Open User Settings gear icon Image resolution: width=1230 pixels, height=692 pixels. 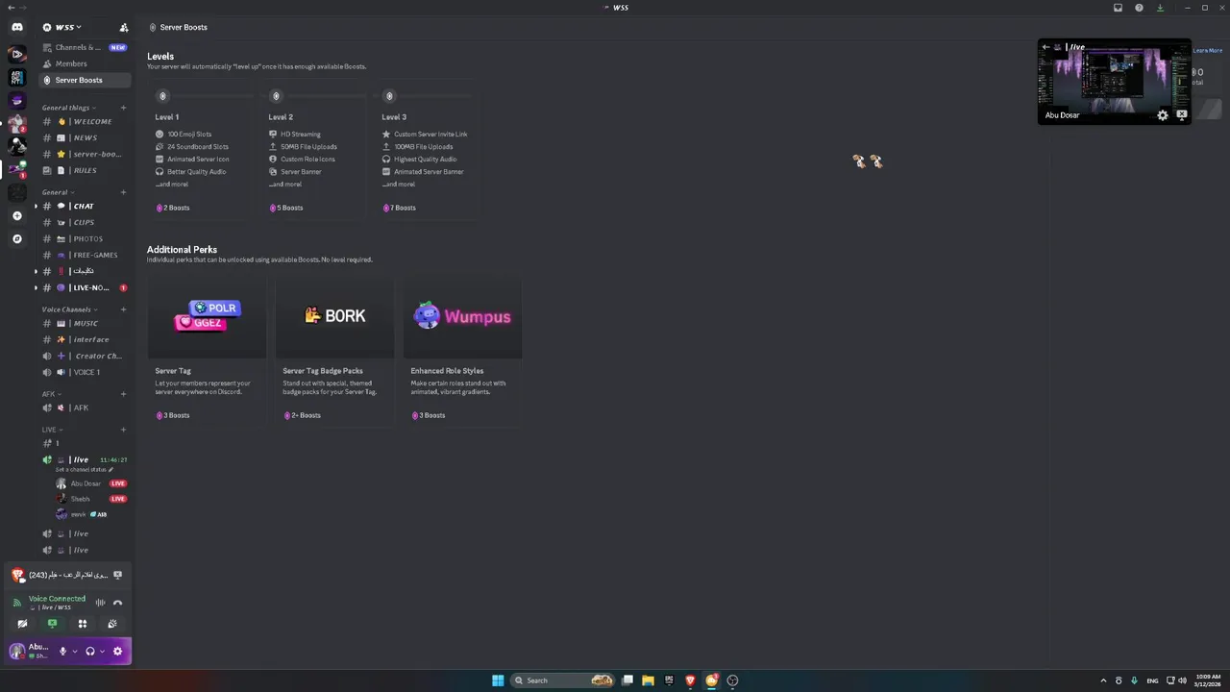tap(117, 651)
